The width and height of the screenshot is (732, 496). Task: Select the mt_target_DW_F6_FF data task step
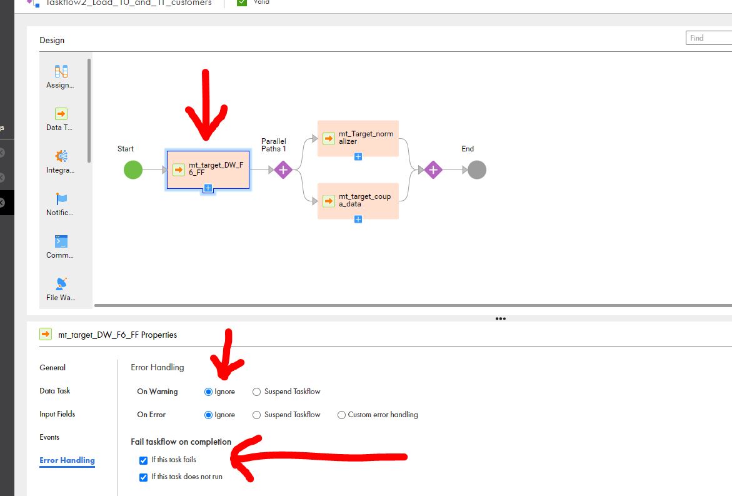[x=208, y=169]
